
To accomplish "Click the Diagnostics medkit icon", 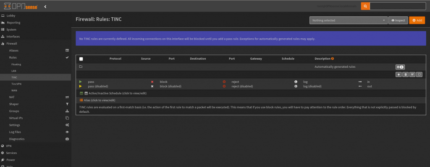I will point(67,139).
